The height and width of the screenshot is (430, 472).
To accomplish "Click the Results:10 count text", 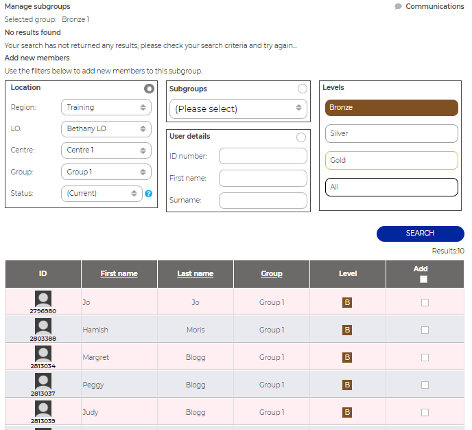I will [448, 251].
